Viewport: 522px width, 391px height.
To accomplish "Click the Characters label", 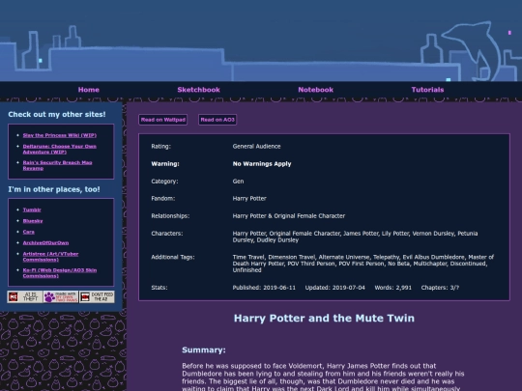I will coord(167,234).
